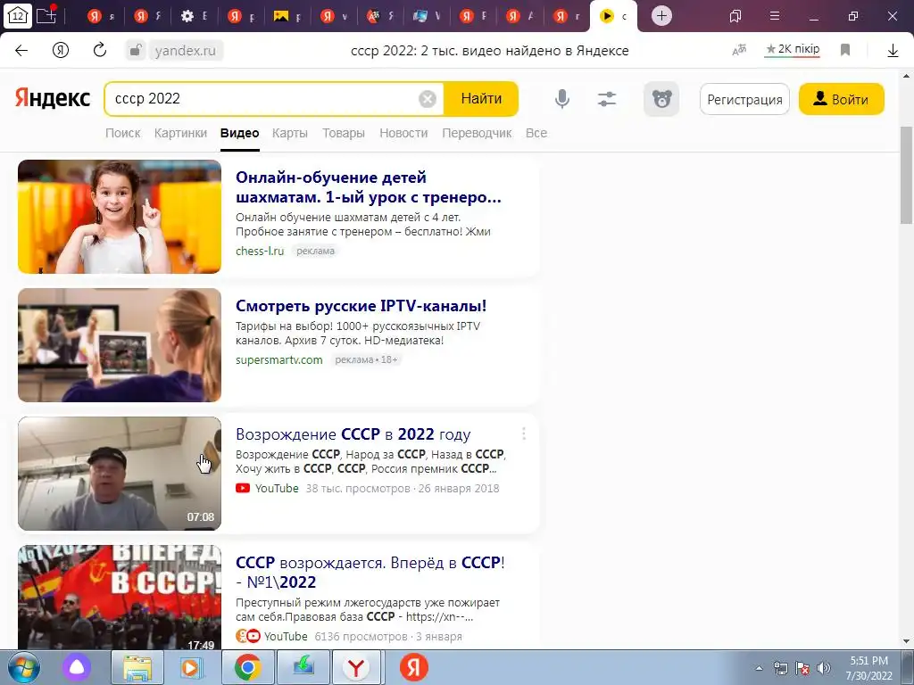Click the chess-l.ru ad domain link
The height and width of the screenshot is (685, 914).
click(260, 251)
